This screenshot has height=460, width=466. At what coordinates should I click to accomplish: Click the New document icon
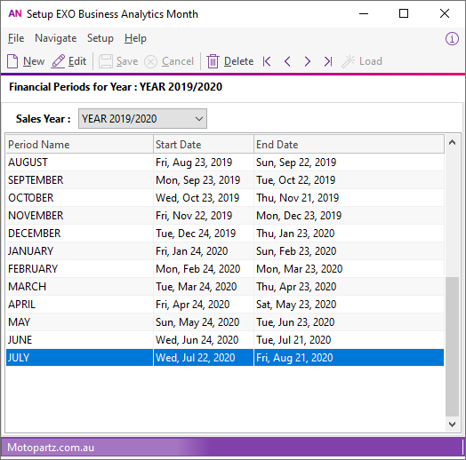tap(12, 61)
